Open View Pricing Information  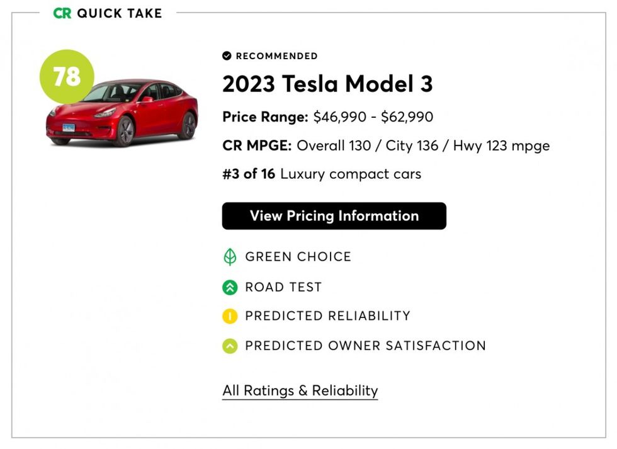(334, 216)
